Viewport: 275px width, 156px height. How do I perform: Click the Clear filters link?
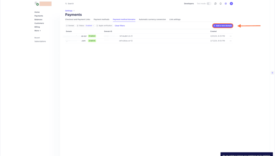click(x=120, y=26)
